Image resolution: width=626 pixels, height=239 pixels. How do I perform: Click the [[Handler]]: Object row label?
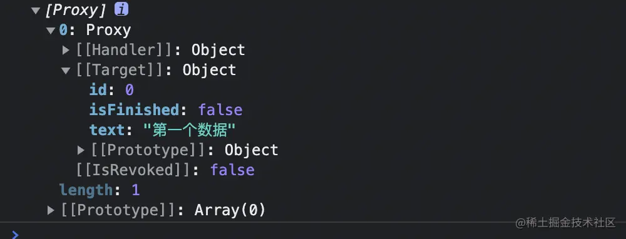(160, 50)
